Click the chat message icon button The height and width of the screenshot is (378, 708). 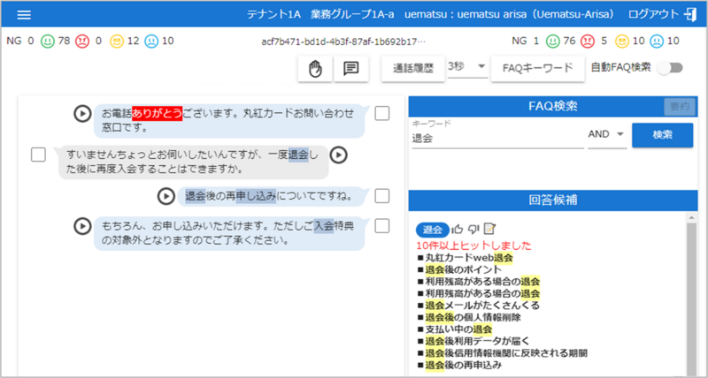[x=350, y=68]
